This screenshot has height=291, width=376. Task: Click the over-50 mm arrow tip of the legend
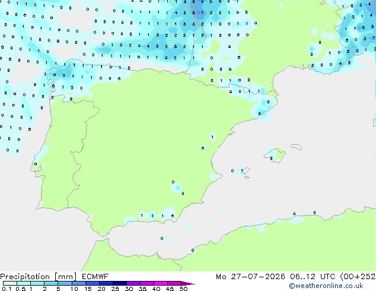(188, 284)
